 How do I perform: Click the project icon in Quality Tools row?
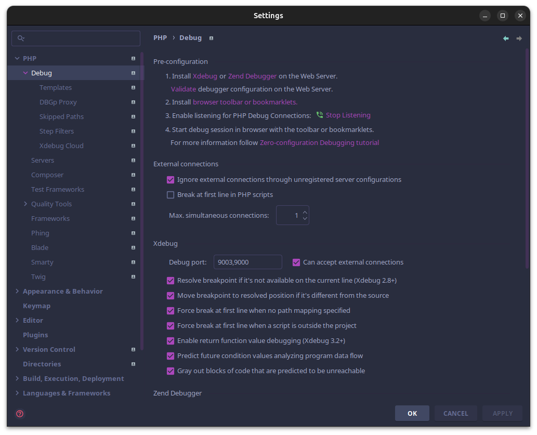pos(133,204)
